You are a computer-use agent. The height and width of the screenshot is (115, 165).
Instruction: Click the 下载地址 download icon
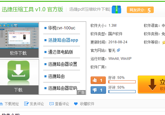coord(1,104)
